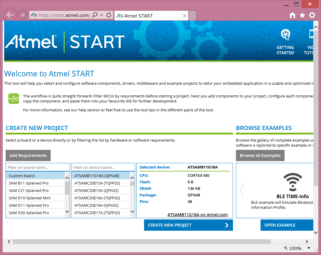This screenshot has height=255, width=321.
Task: Select ATSAMC20E16A (QFN32) device
Action: (x=100, y=205)
